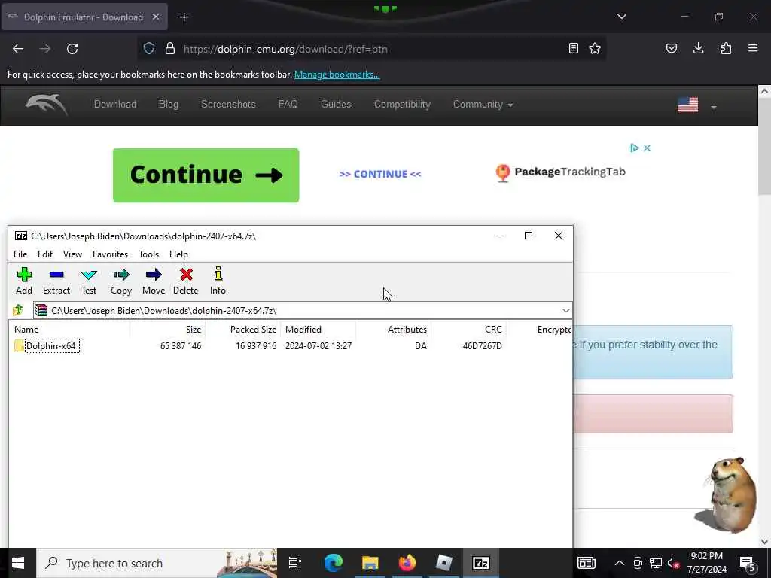Screen dimensions: 771x578
Task: Go to the Download page link
Action: click(115, 104)
